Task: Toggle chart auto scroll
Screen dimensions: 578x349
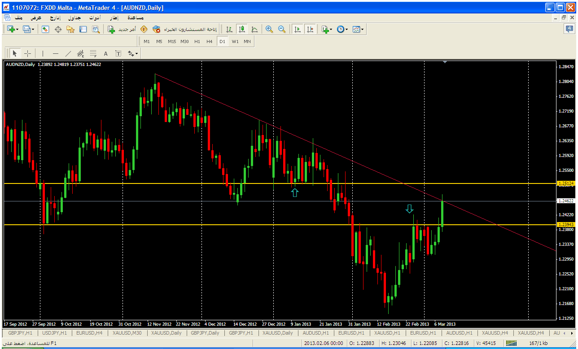Action: (297, 29)
